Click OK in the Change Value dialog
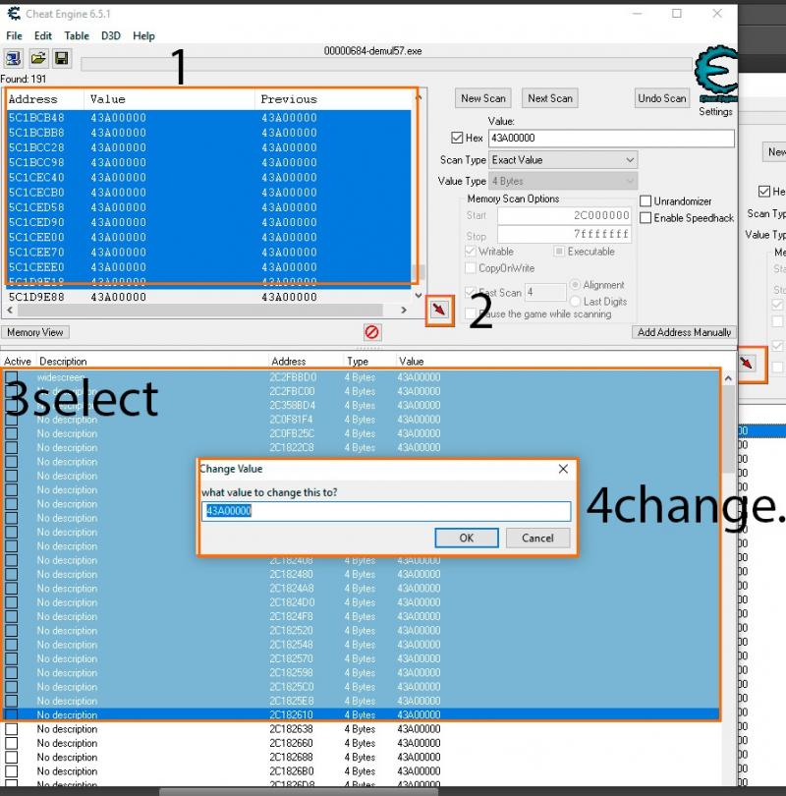This screenshot has width=786, height=796. [x=467, y=539]
